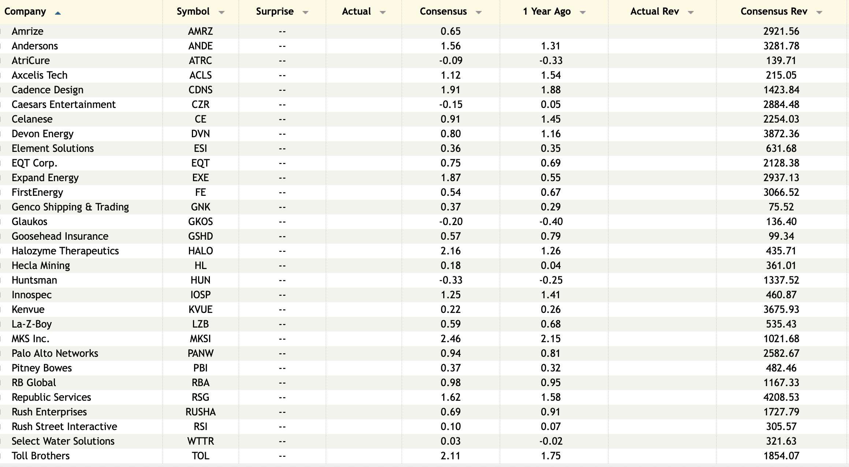849x467 pixels.
Task: Click the ascending sort arrow beside Company
Action: (58, 13)
